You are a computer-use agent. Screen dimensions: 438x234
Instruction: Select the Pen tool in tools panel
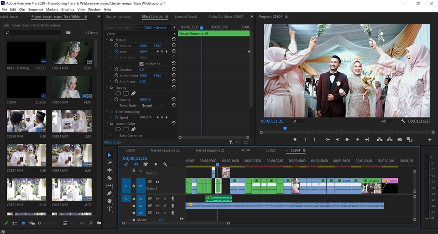coord(109,193)
